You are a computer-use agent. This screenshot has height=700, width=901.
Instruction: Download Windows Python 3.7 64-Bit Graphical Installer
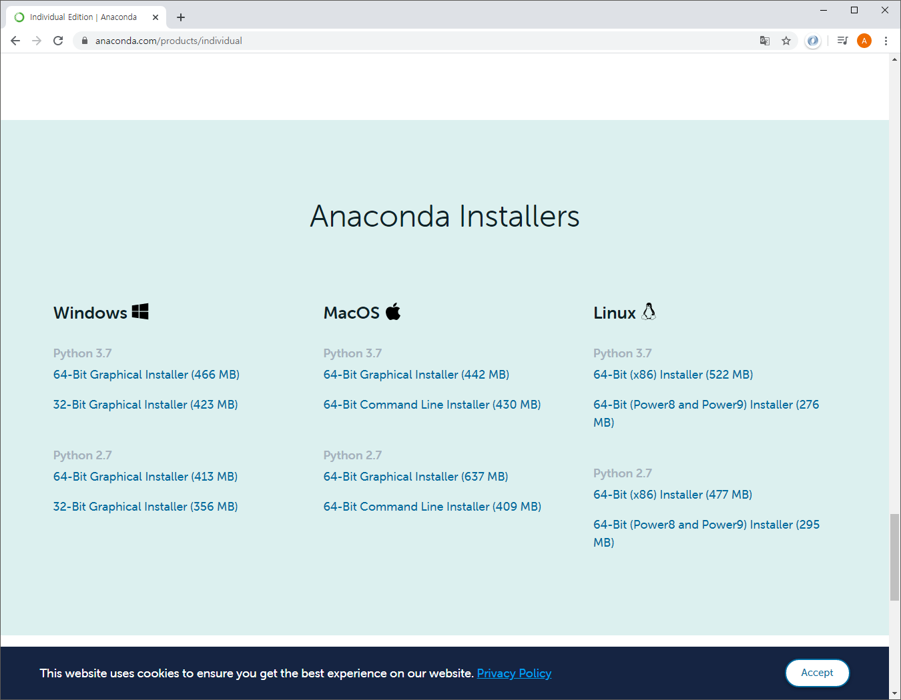tap(146, 375)
